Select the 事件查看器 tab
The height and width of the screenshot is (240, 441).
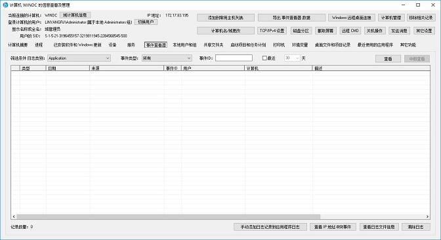[x=156, y=45]
